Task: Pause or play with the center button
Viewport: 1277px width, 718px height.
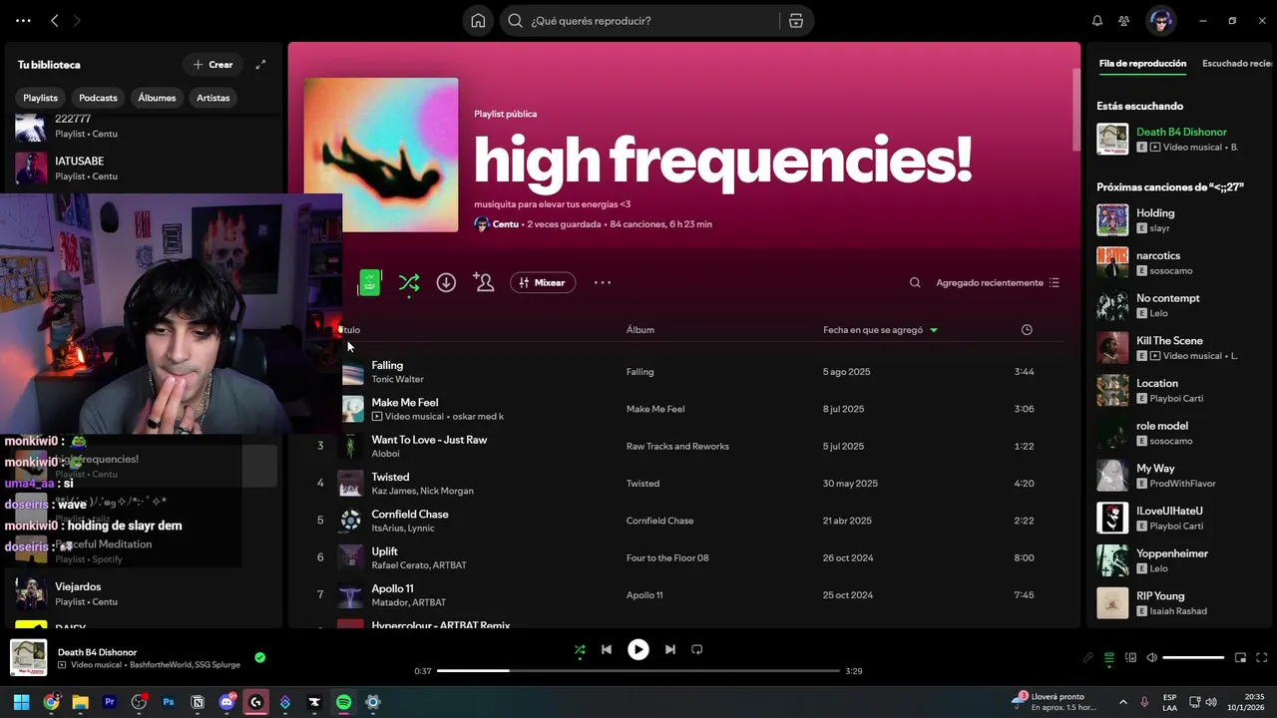Action: point(638,649)
